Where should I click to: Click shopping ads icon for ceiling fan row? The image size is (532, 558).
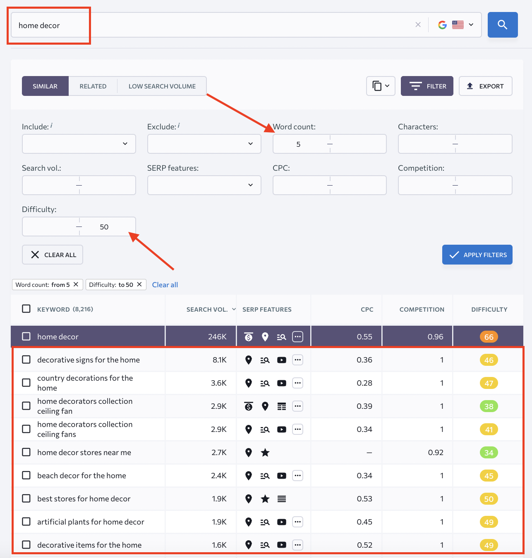tap(249, 406)
